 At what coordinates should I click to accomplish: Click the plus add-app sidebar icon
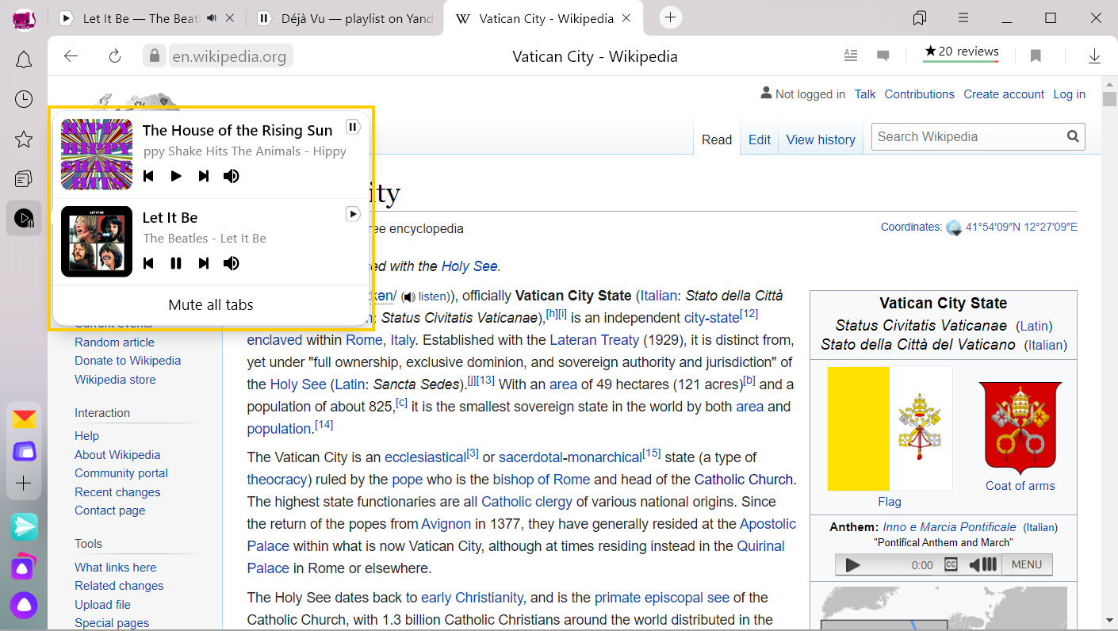coord(24,483)
